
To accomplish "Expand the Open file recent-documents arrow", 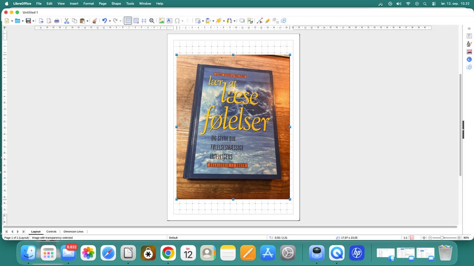I will click(x=23, y=21).
